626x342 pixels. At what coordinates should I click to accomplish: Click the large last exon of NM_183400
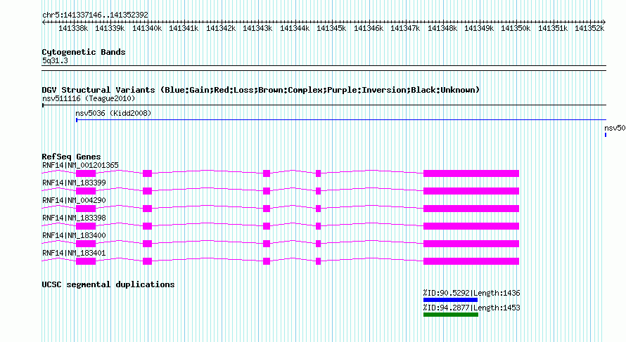point(471,244)
